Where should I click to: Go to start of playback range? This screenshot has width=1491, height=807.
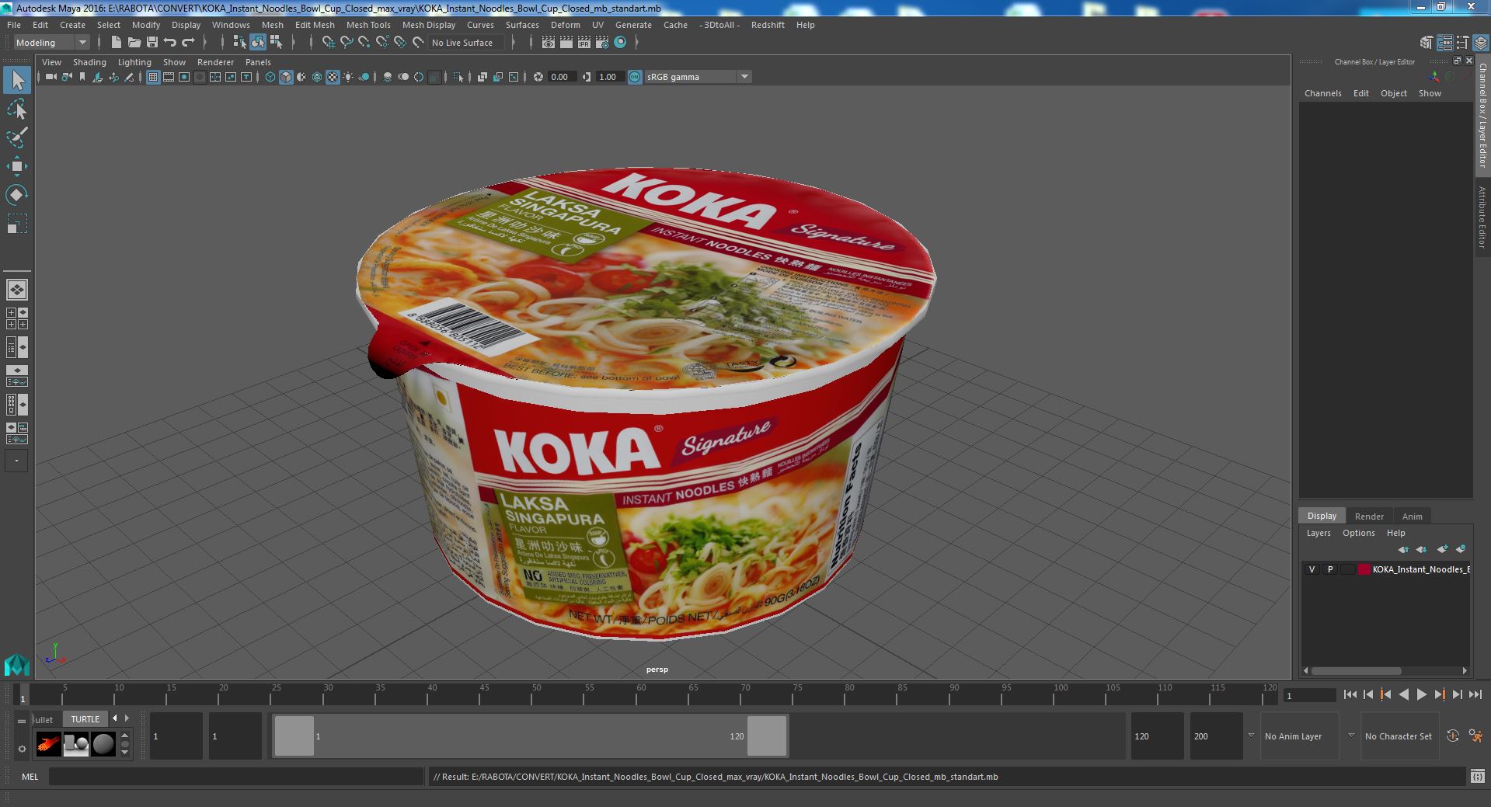pyautogui.click(x=1350, y=695)
